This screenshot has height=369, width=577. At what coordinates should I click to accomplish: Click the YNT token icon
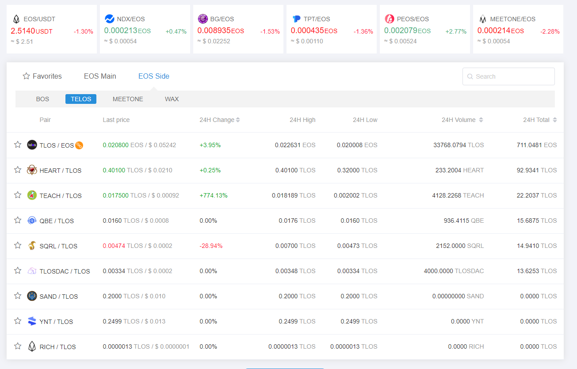click(32, 321)
